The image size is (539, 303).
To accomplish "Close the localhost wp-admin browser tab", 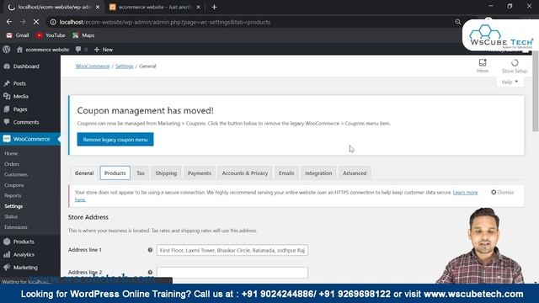I will click(x=98, y=7).
